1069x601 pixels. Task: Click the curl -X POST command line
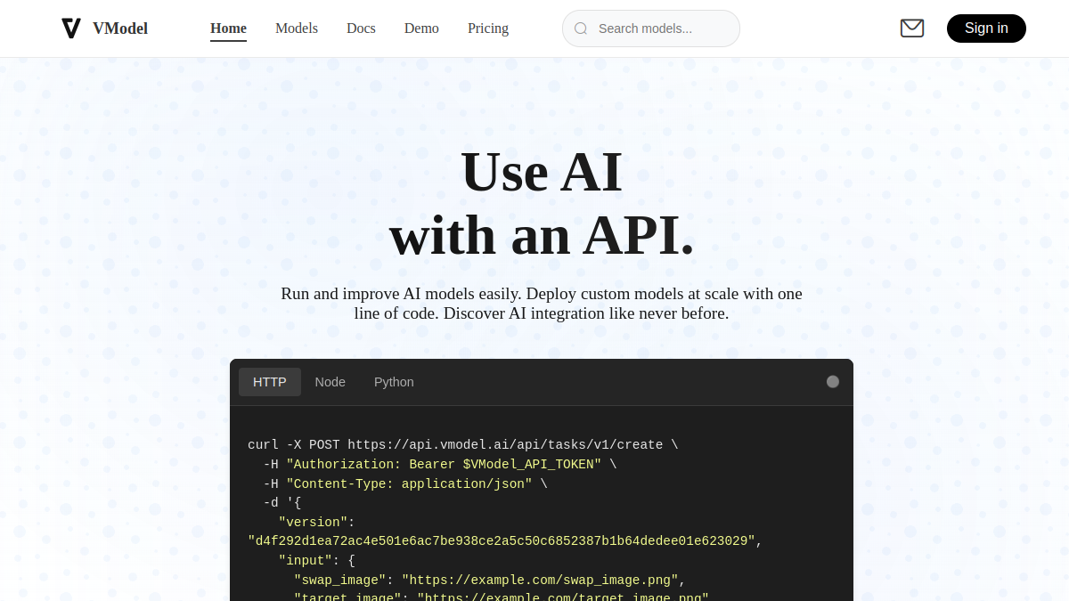point(463,445)
